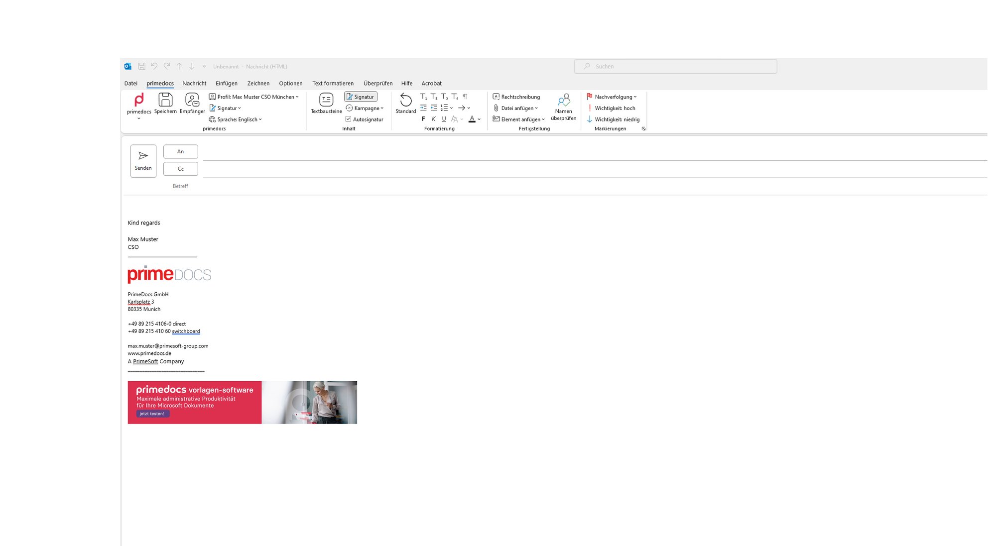The height and width of the screenshot is (546, 996).
Task: Switch to the Einfügen ribbon tab
Action: point(227,84)
